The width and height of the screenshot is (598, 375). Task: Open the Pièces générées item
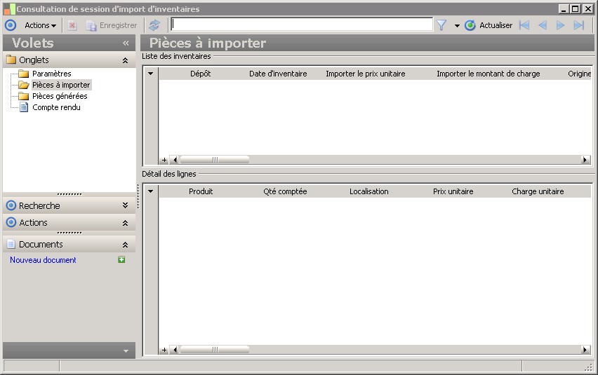tap(60, 96)
